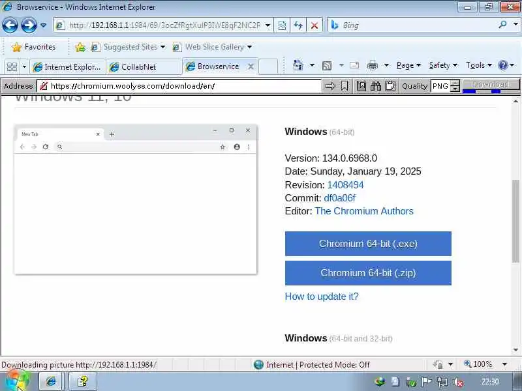Open the Favorites button
The image size is (522, 391).
point(33,47)
